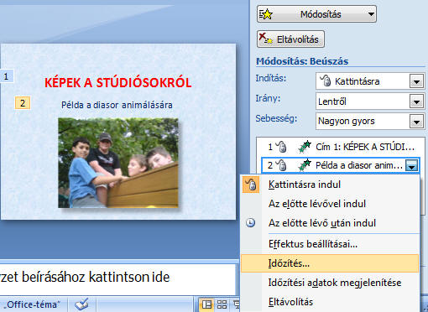Click the star icon on the Módosítás button
This screenshot has height=312, width=428.
click(266, 14)
